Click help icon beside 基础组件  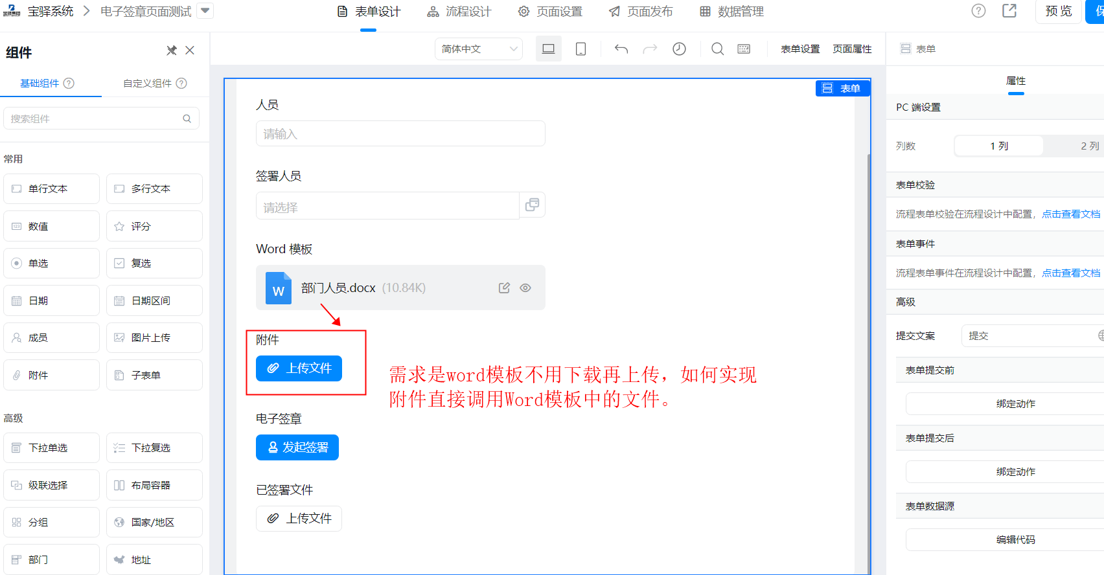[x=69, y=83]
